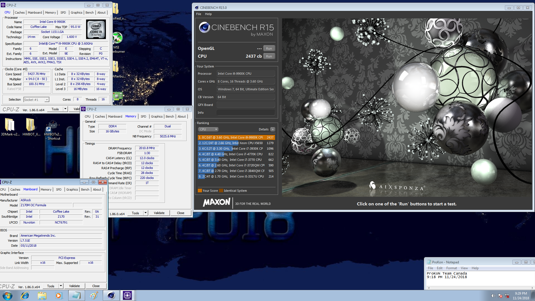Select top ranking row i9-9900K 2437

(236, 137)
